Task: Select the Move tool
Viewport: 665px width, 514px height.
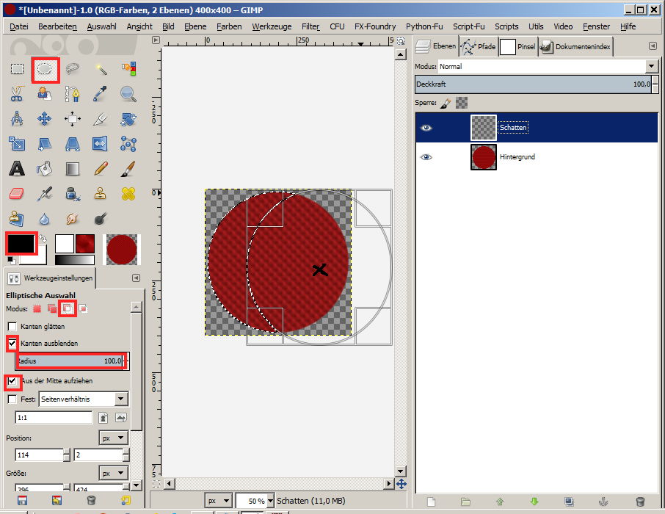Action: pyautogui.click(x=44, y=119)
